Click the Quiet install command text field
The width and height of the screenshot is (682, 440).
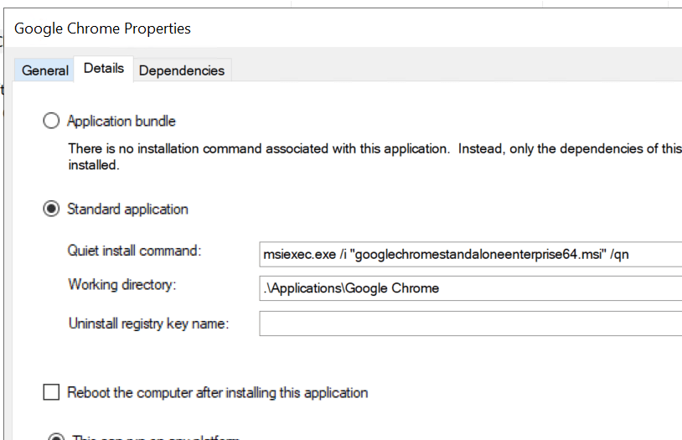coord(469,254)
